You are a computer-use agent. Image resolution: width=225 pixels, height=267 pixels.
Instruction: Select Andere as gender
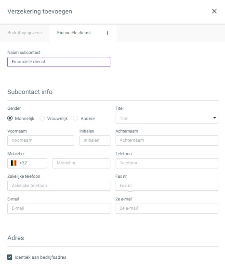point(75,118)
